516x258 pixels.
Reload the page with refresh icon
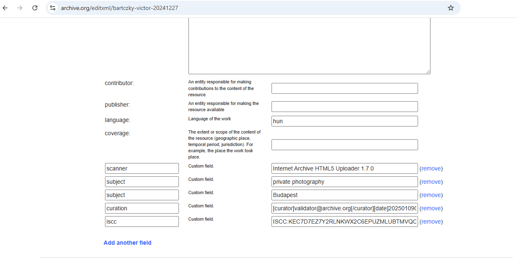tap(35, 8)
